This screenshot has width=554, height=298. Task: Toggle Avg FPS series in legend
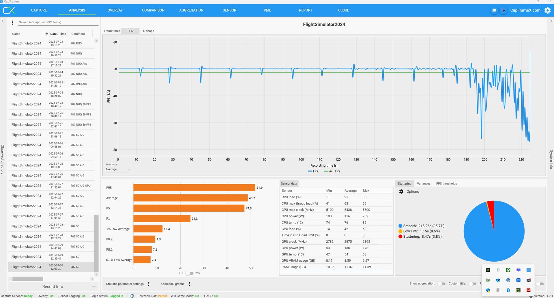coord(332,172)
